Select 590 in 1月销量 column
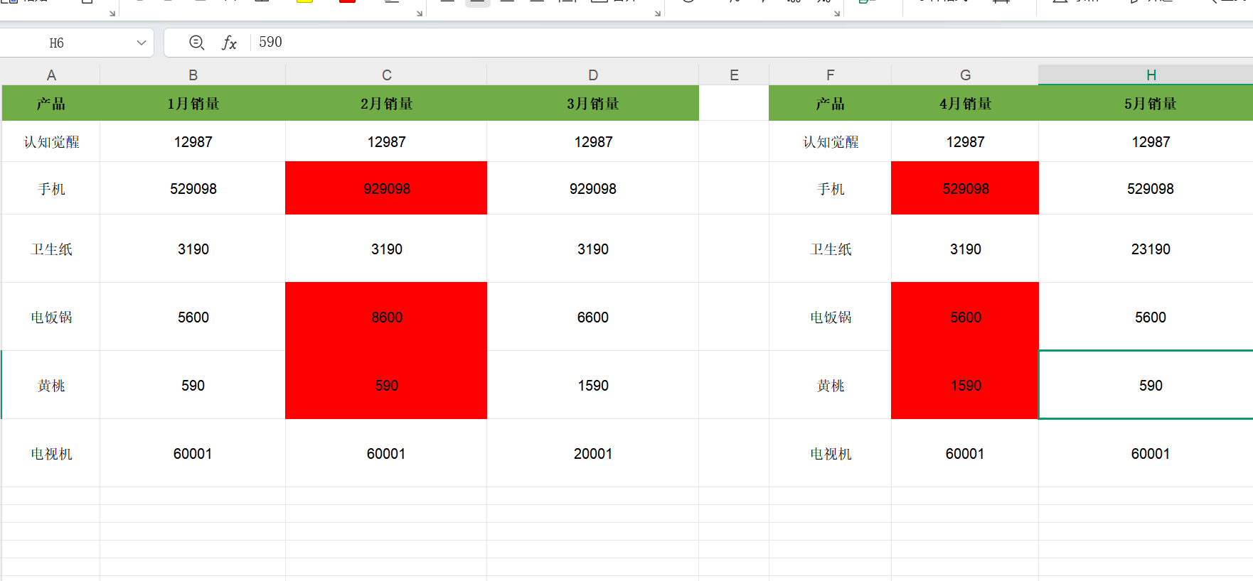 pyautogui.click(x=193, y=385)
